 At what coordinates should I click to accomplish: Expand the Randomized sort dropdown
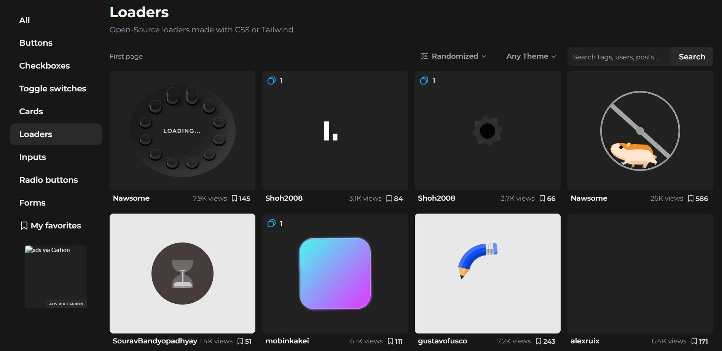454,56
